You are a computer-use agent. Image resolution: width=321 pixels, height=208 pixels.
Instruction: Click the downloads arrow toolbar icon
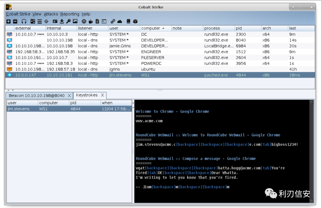coord(62,21)
